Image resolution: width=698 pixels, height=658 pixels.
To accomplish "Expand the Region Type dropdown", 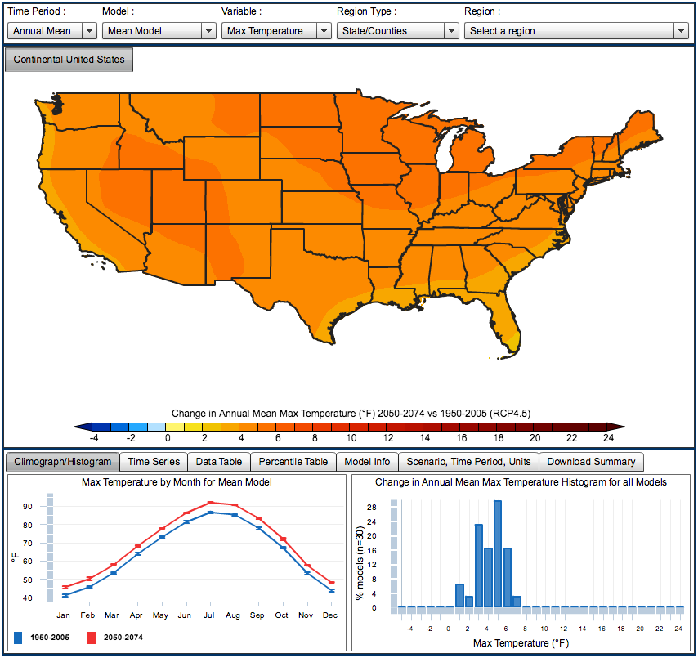I will coord(397,31).
